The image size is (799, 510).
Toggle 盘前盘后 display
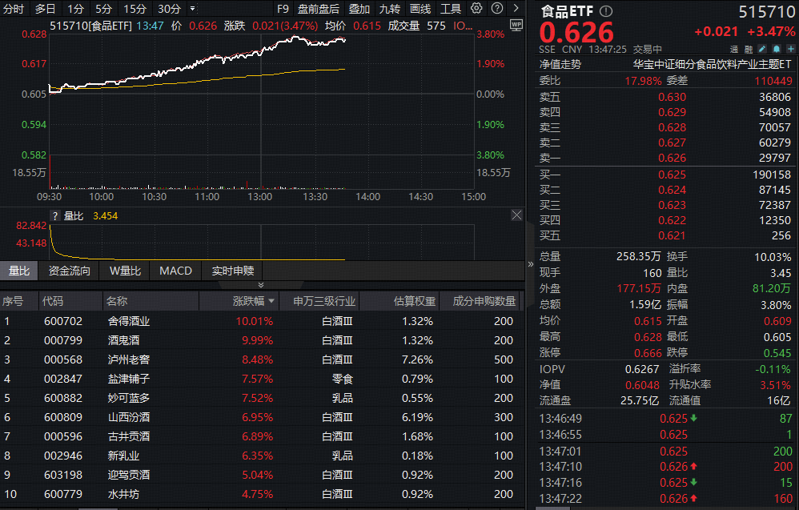coord(319,9)
